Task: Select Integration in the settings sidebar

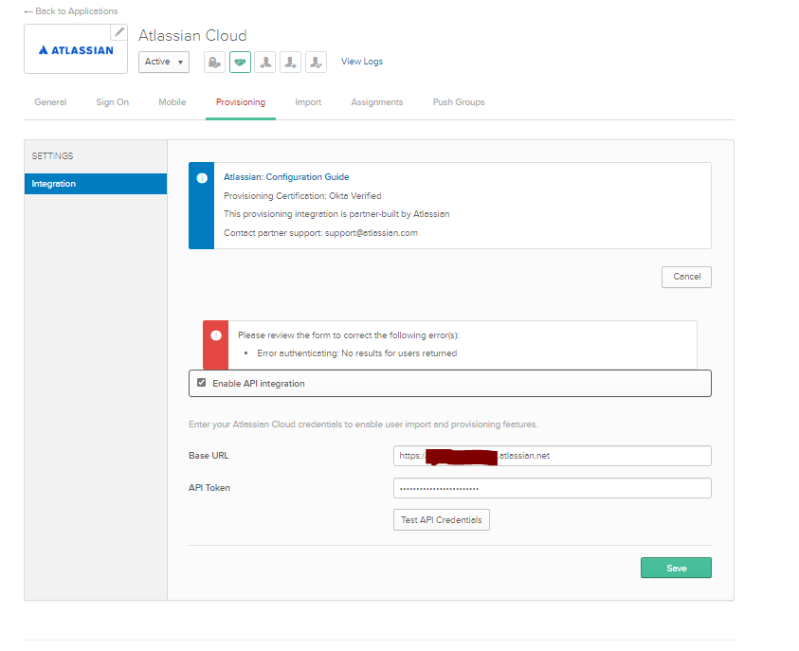Action: pyautogui.click(x=96, y=184)
